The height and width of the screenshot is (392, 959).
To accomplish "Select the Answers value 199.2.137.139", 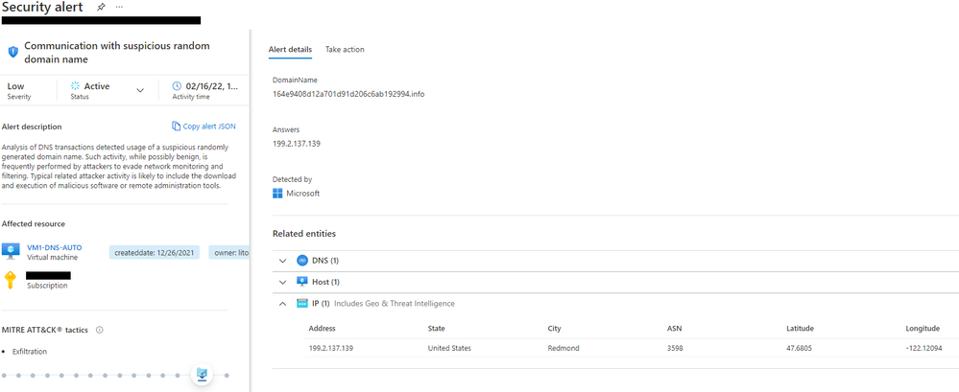I will (297, 144).
